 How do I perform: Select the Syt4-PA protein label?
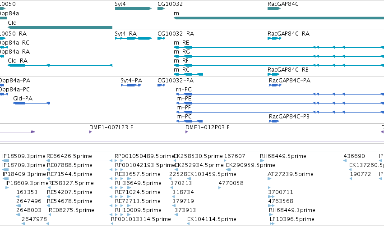131,81
